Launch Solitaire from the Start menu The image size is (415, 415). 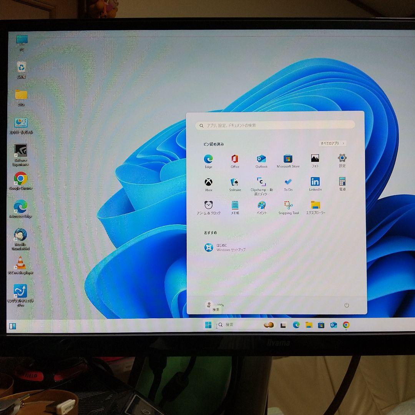click(x=234, y=184)
